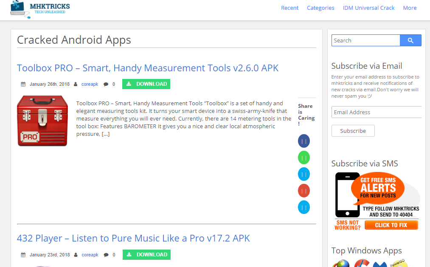Click author icon on the 432 Player post
The image size is (430, 267).
(76, 255)
